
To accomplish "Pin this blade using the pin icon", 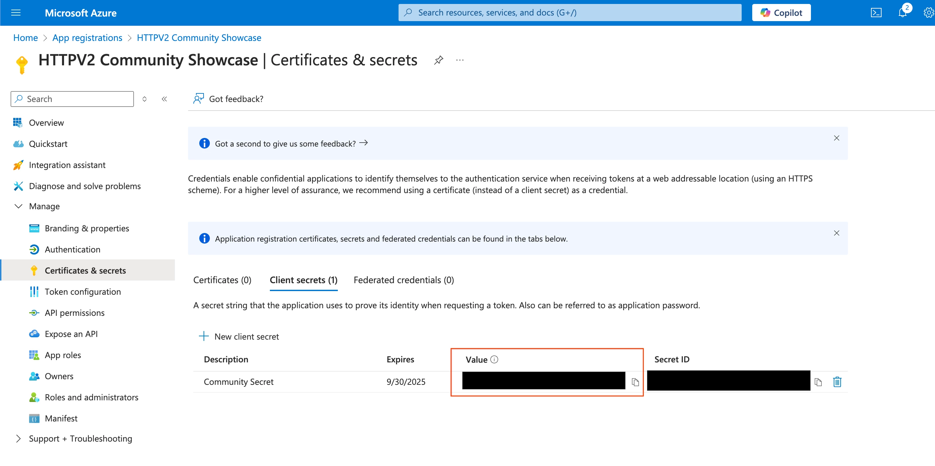I will [438, 60].
